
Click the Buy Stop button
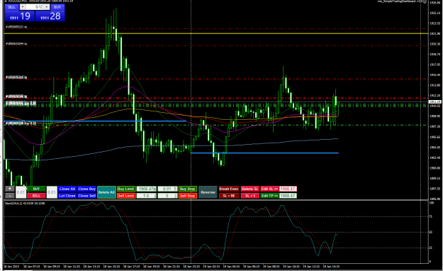(188, 189)
